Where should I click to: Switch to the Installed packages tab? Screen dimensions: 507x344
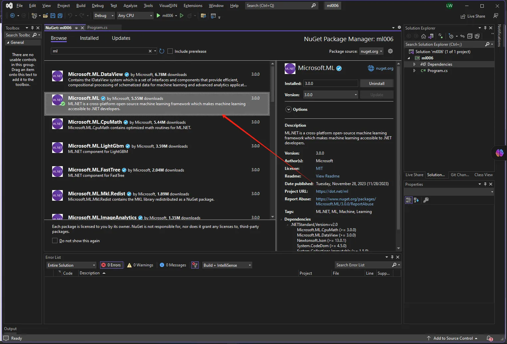(89, 38)
